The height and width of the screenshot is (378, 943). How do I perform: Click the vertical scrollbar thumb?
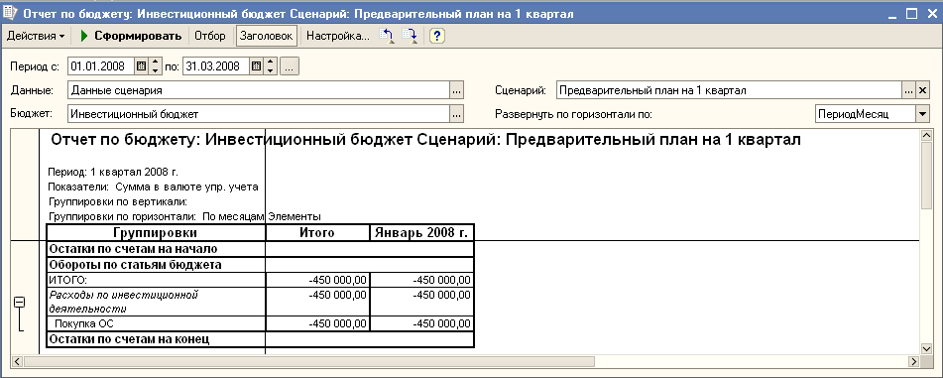click(x=927, y=177)
